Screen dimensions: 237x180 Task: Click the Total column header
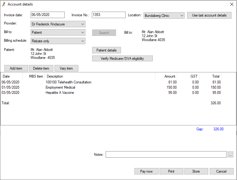(x=210, y=76)
